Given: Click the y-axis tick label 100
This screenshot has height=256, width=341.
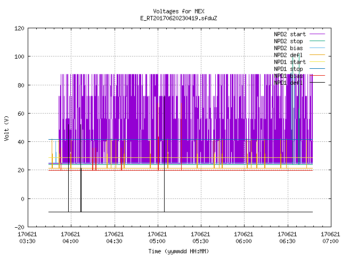Looking at the screenshot, I should point(19,57).
